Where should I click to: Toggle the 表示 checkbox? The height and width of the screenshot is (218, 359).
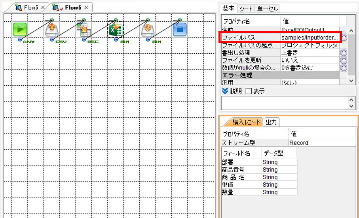[249, 91]
